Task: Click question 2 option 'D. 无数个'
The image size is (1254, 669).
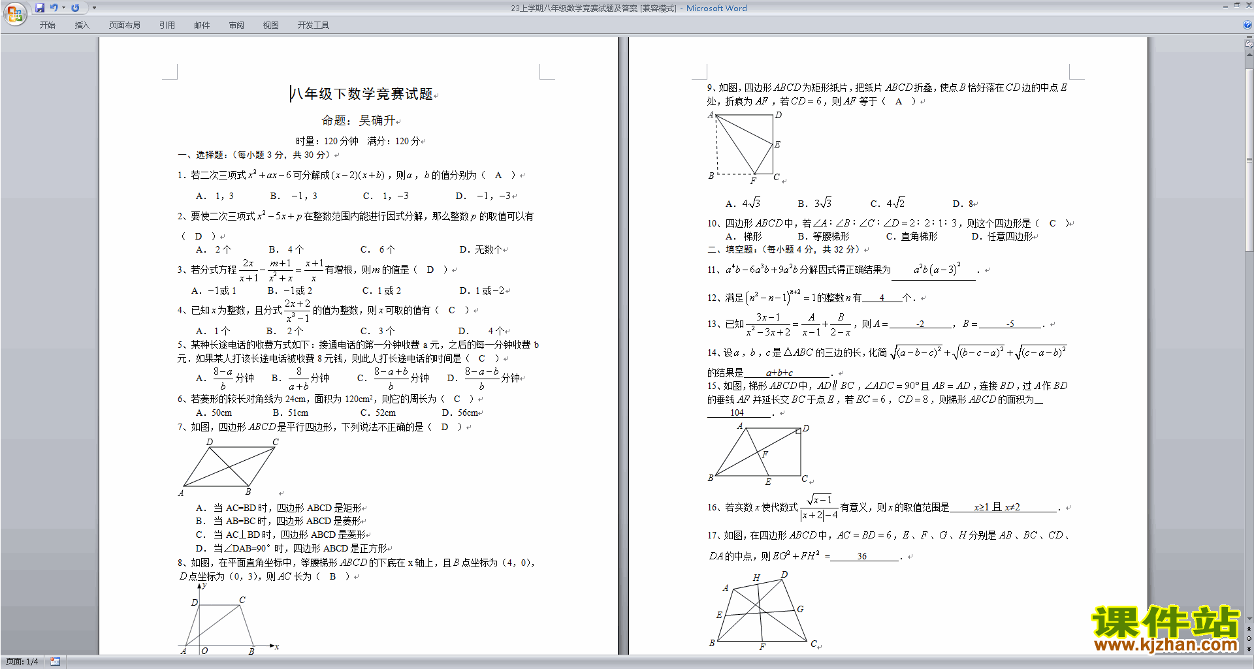Action: [x=481, y=250]
